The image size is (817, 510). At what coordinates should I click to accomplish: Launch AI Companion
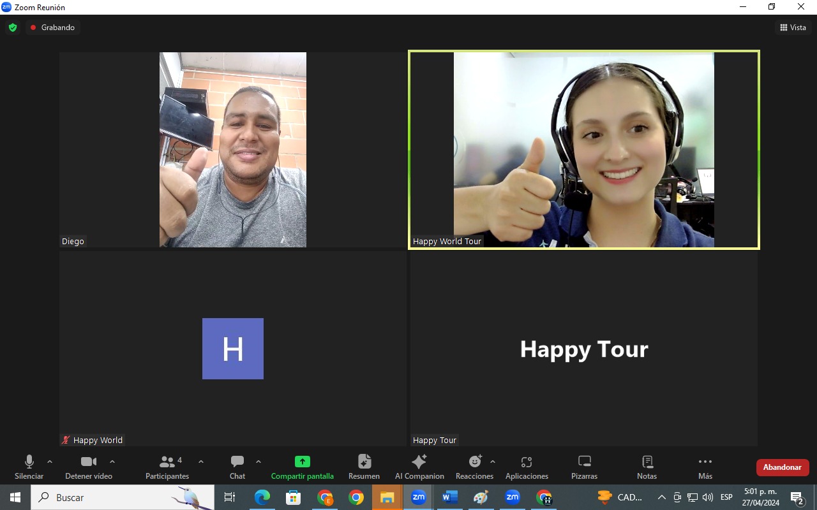click(419, 467)
